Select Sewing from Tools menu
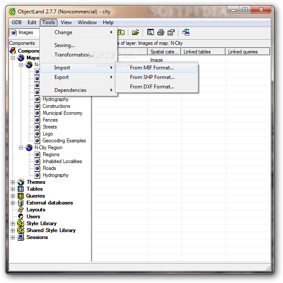Viewport: 283px width, 283px height. point(78,45)
